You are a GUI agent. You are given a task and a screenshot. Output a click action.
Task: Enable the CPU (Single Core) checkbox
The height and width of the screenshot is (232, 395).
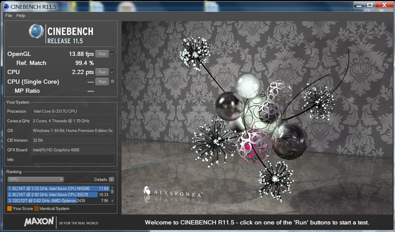(x=113, y=81)
